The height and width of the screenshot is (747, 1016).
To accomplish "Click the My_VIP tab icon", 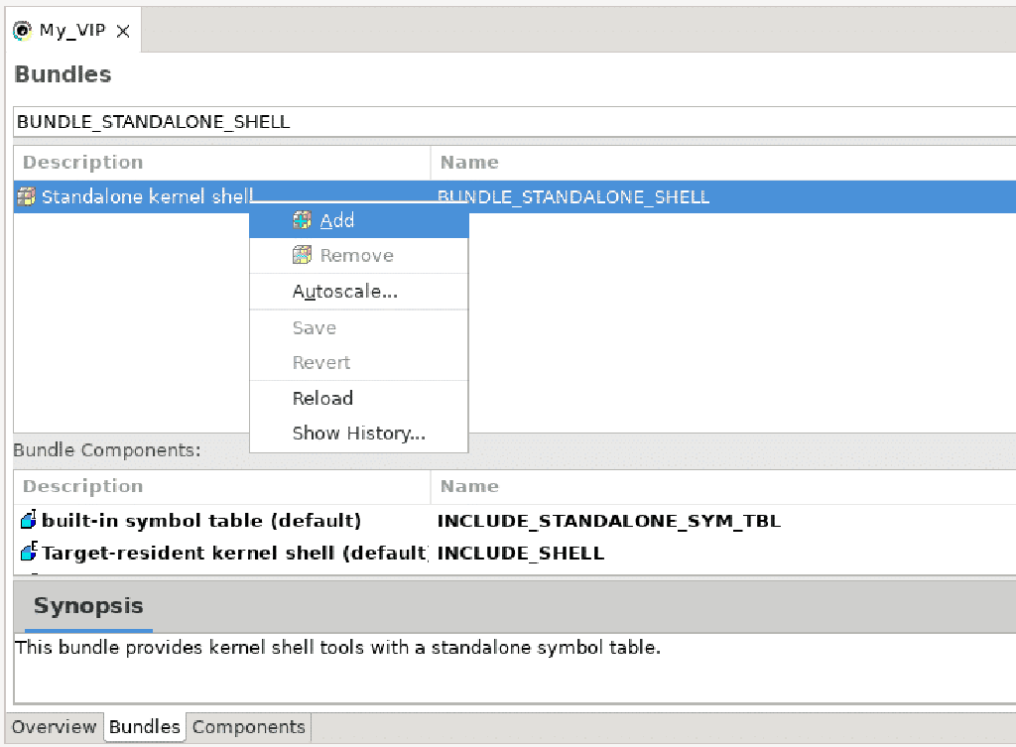I will (x=22, y=31).
